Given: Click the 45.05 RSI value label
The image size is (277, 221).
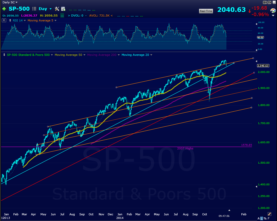Looking at the screenshot, I should [x=260, y=37].
